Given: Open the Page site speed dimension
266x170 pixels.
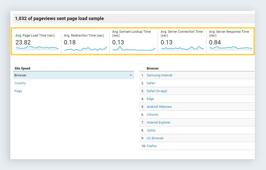Looking at the screenshot, I should 18,91.
